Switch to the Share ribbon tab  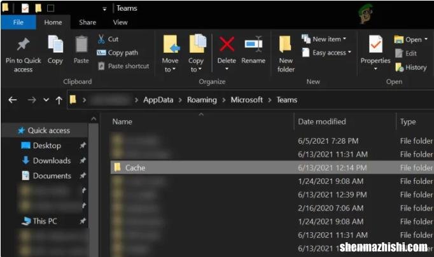(87, 22)
